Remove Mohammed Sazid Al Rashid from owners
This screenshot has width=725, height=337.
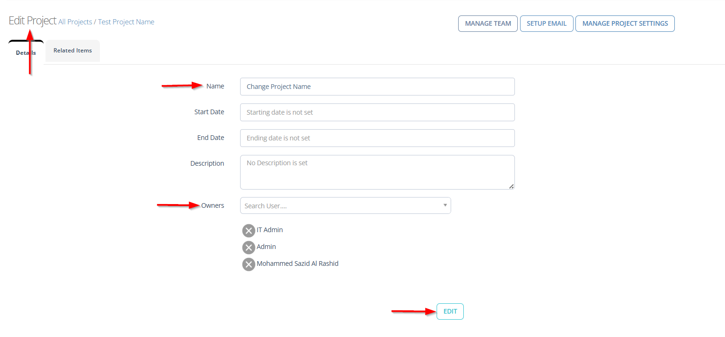tap(249, 264)
